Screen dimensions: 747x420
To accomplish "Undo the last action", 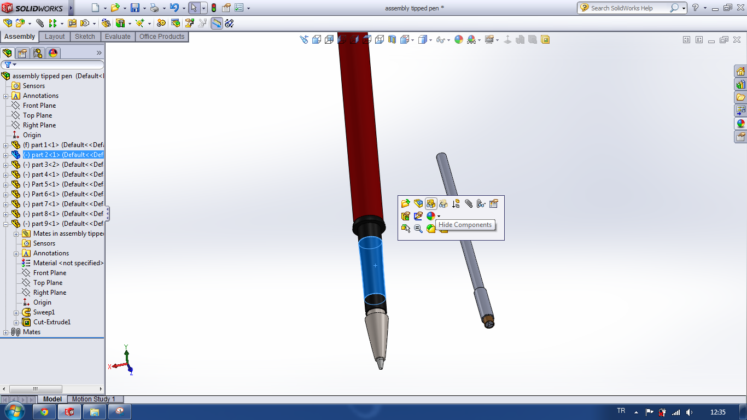I will pyautogui.click(x=174, y=8).
